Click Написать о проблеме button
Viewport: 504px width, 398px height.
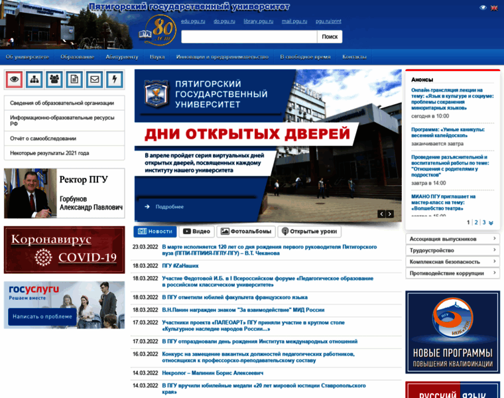[42, 316]
